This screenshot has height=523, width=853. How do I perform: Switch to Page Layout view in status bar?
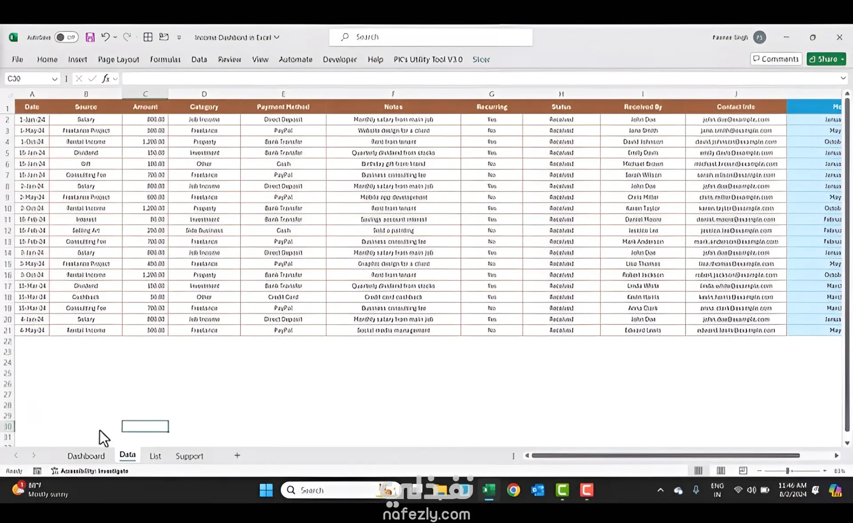pyautogui.click(x=721, y=470)
